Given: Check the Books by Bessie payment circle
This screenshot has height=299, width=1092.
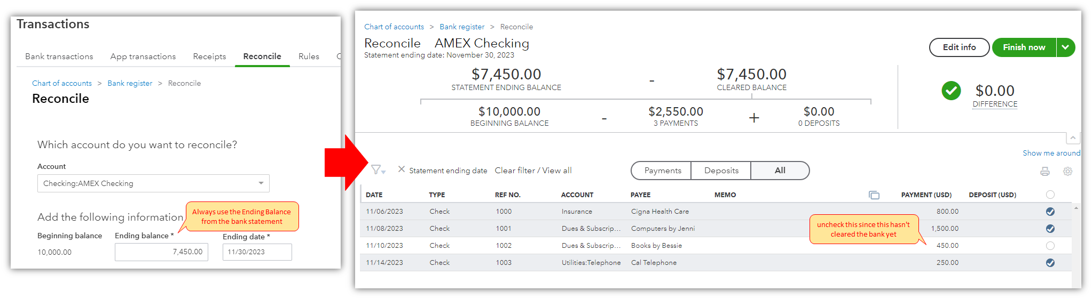Looking at the screenshot, I should click(1050, 246).
